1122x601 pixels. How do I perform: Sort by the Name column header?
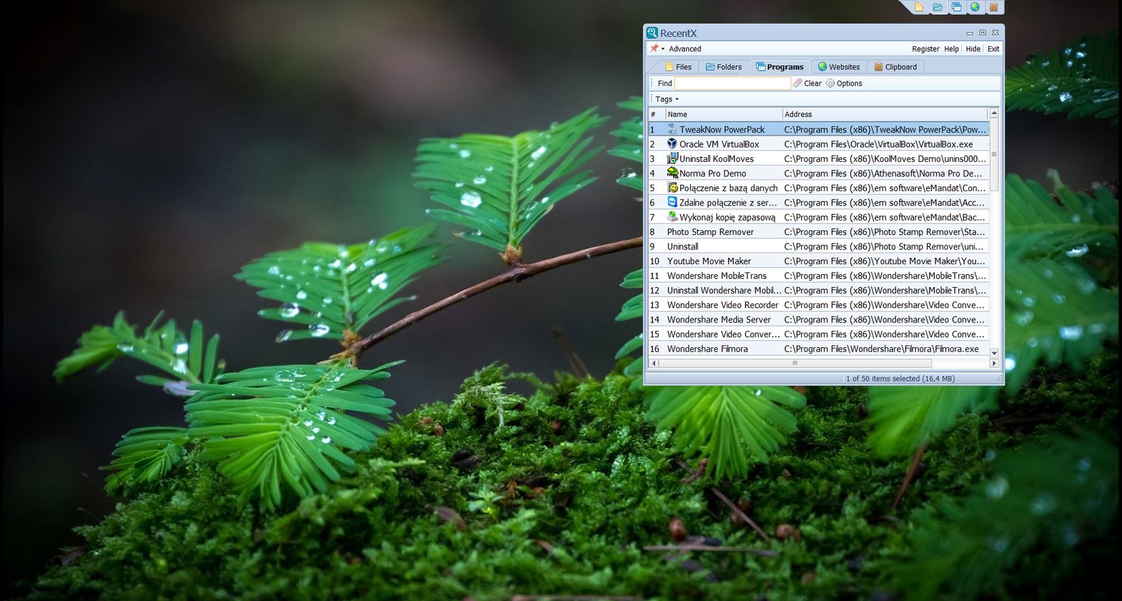(x=724, y=114)
